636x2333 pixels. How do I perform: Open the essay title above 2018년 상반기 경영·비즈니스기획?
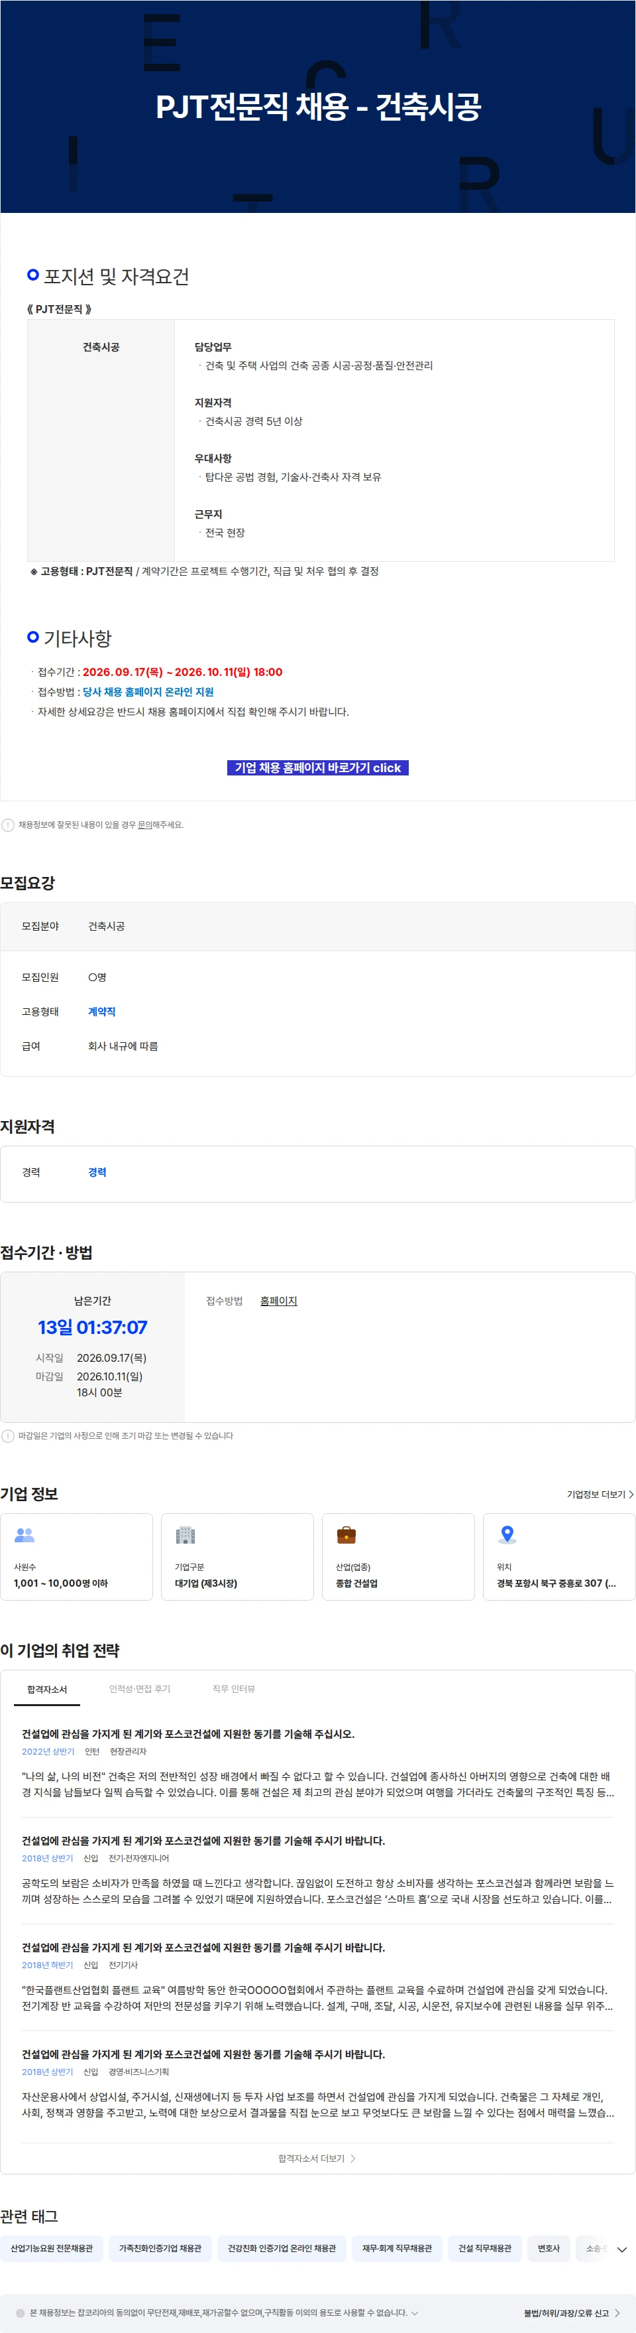point(203,2054)
